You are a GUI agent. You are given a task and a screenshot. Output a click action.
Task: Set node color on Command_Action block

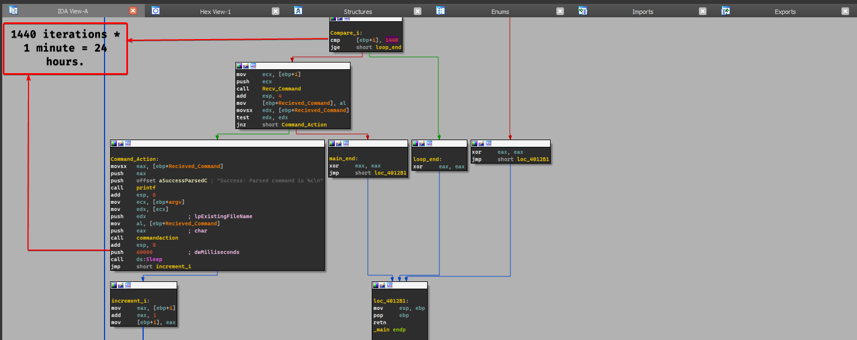[114, 143]
